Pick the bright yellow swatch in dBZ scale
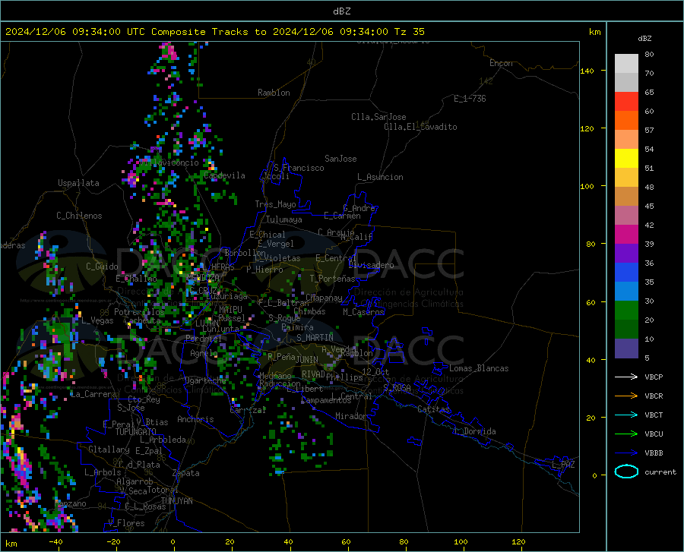684x552 pixels. [626, 159]
